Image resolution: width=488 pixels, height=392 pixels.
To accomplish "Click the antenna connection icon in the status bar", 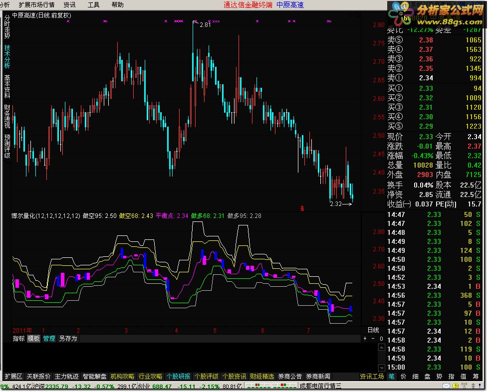I will point(464,385).
